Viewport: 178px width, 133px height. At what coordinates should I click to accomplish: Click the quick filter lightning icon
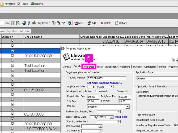tap(54, 23)
